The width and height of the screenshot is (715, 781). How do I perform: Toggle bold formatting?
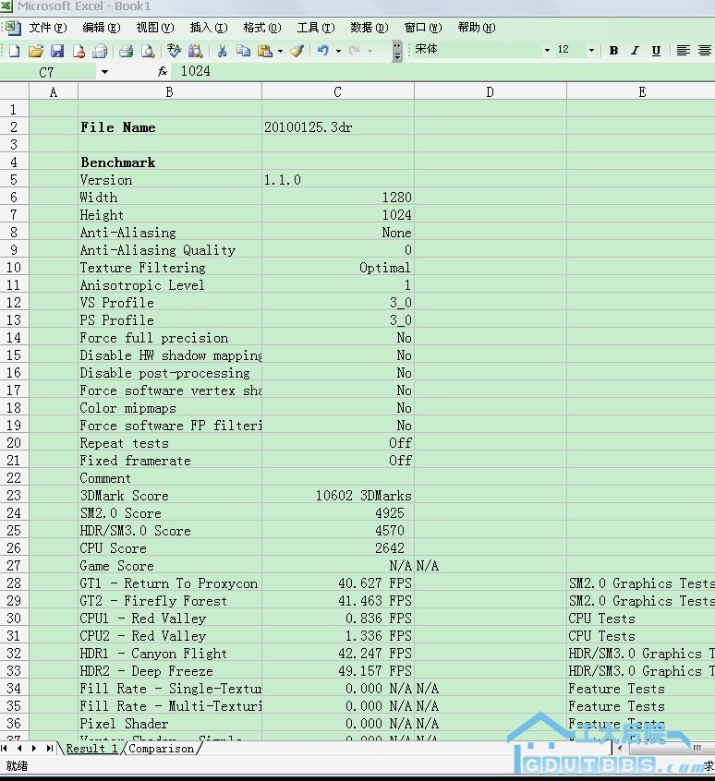613,51
